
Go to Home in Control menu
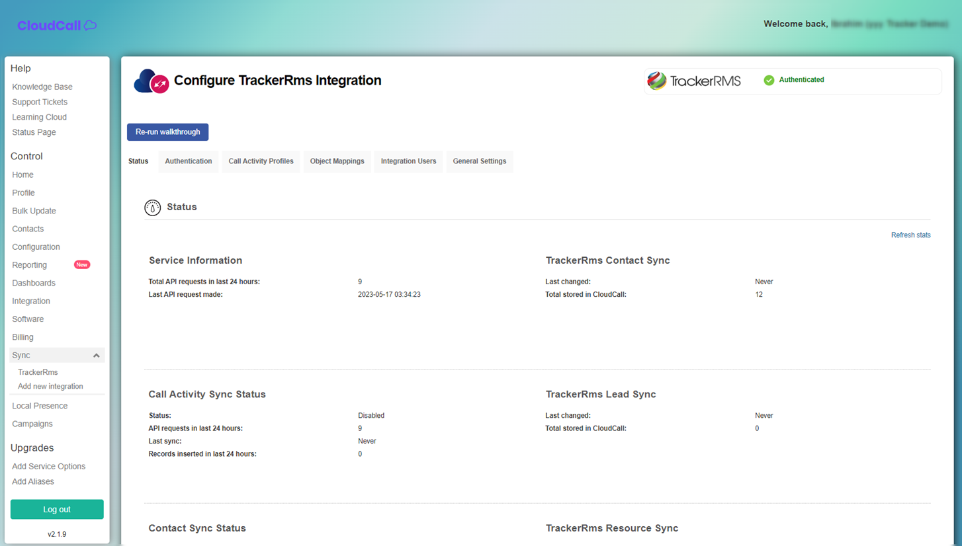[22, 175]
